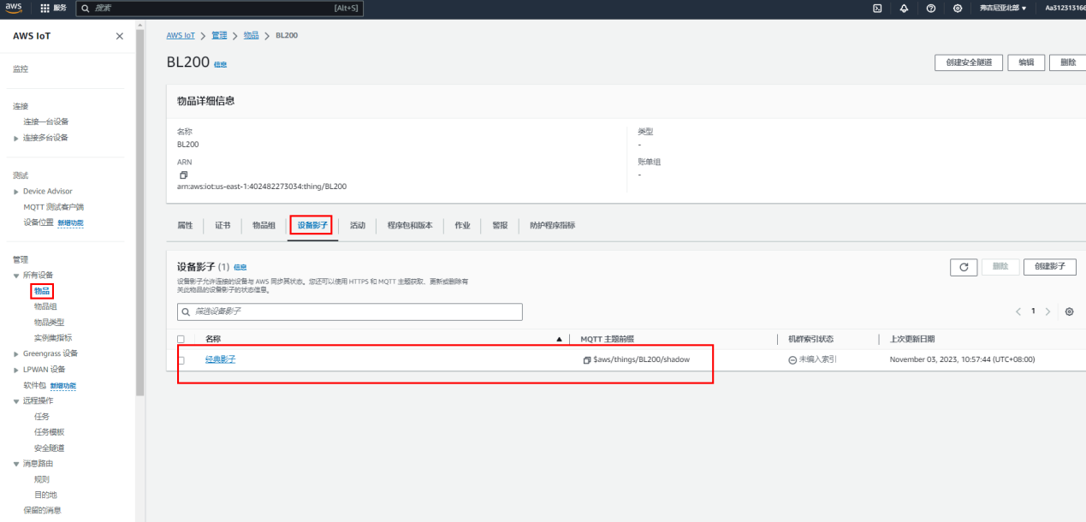Open the notifications bell icon

pyautogui.click(x=904, y=8)
